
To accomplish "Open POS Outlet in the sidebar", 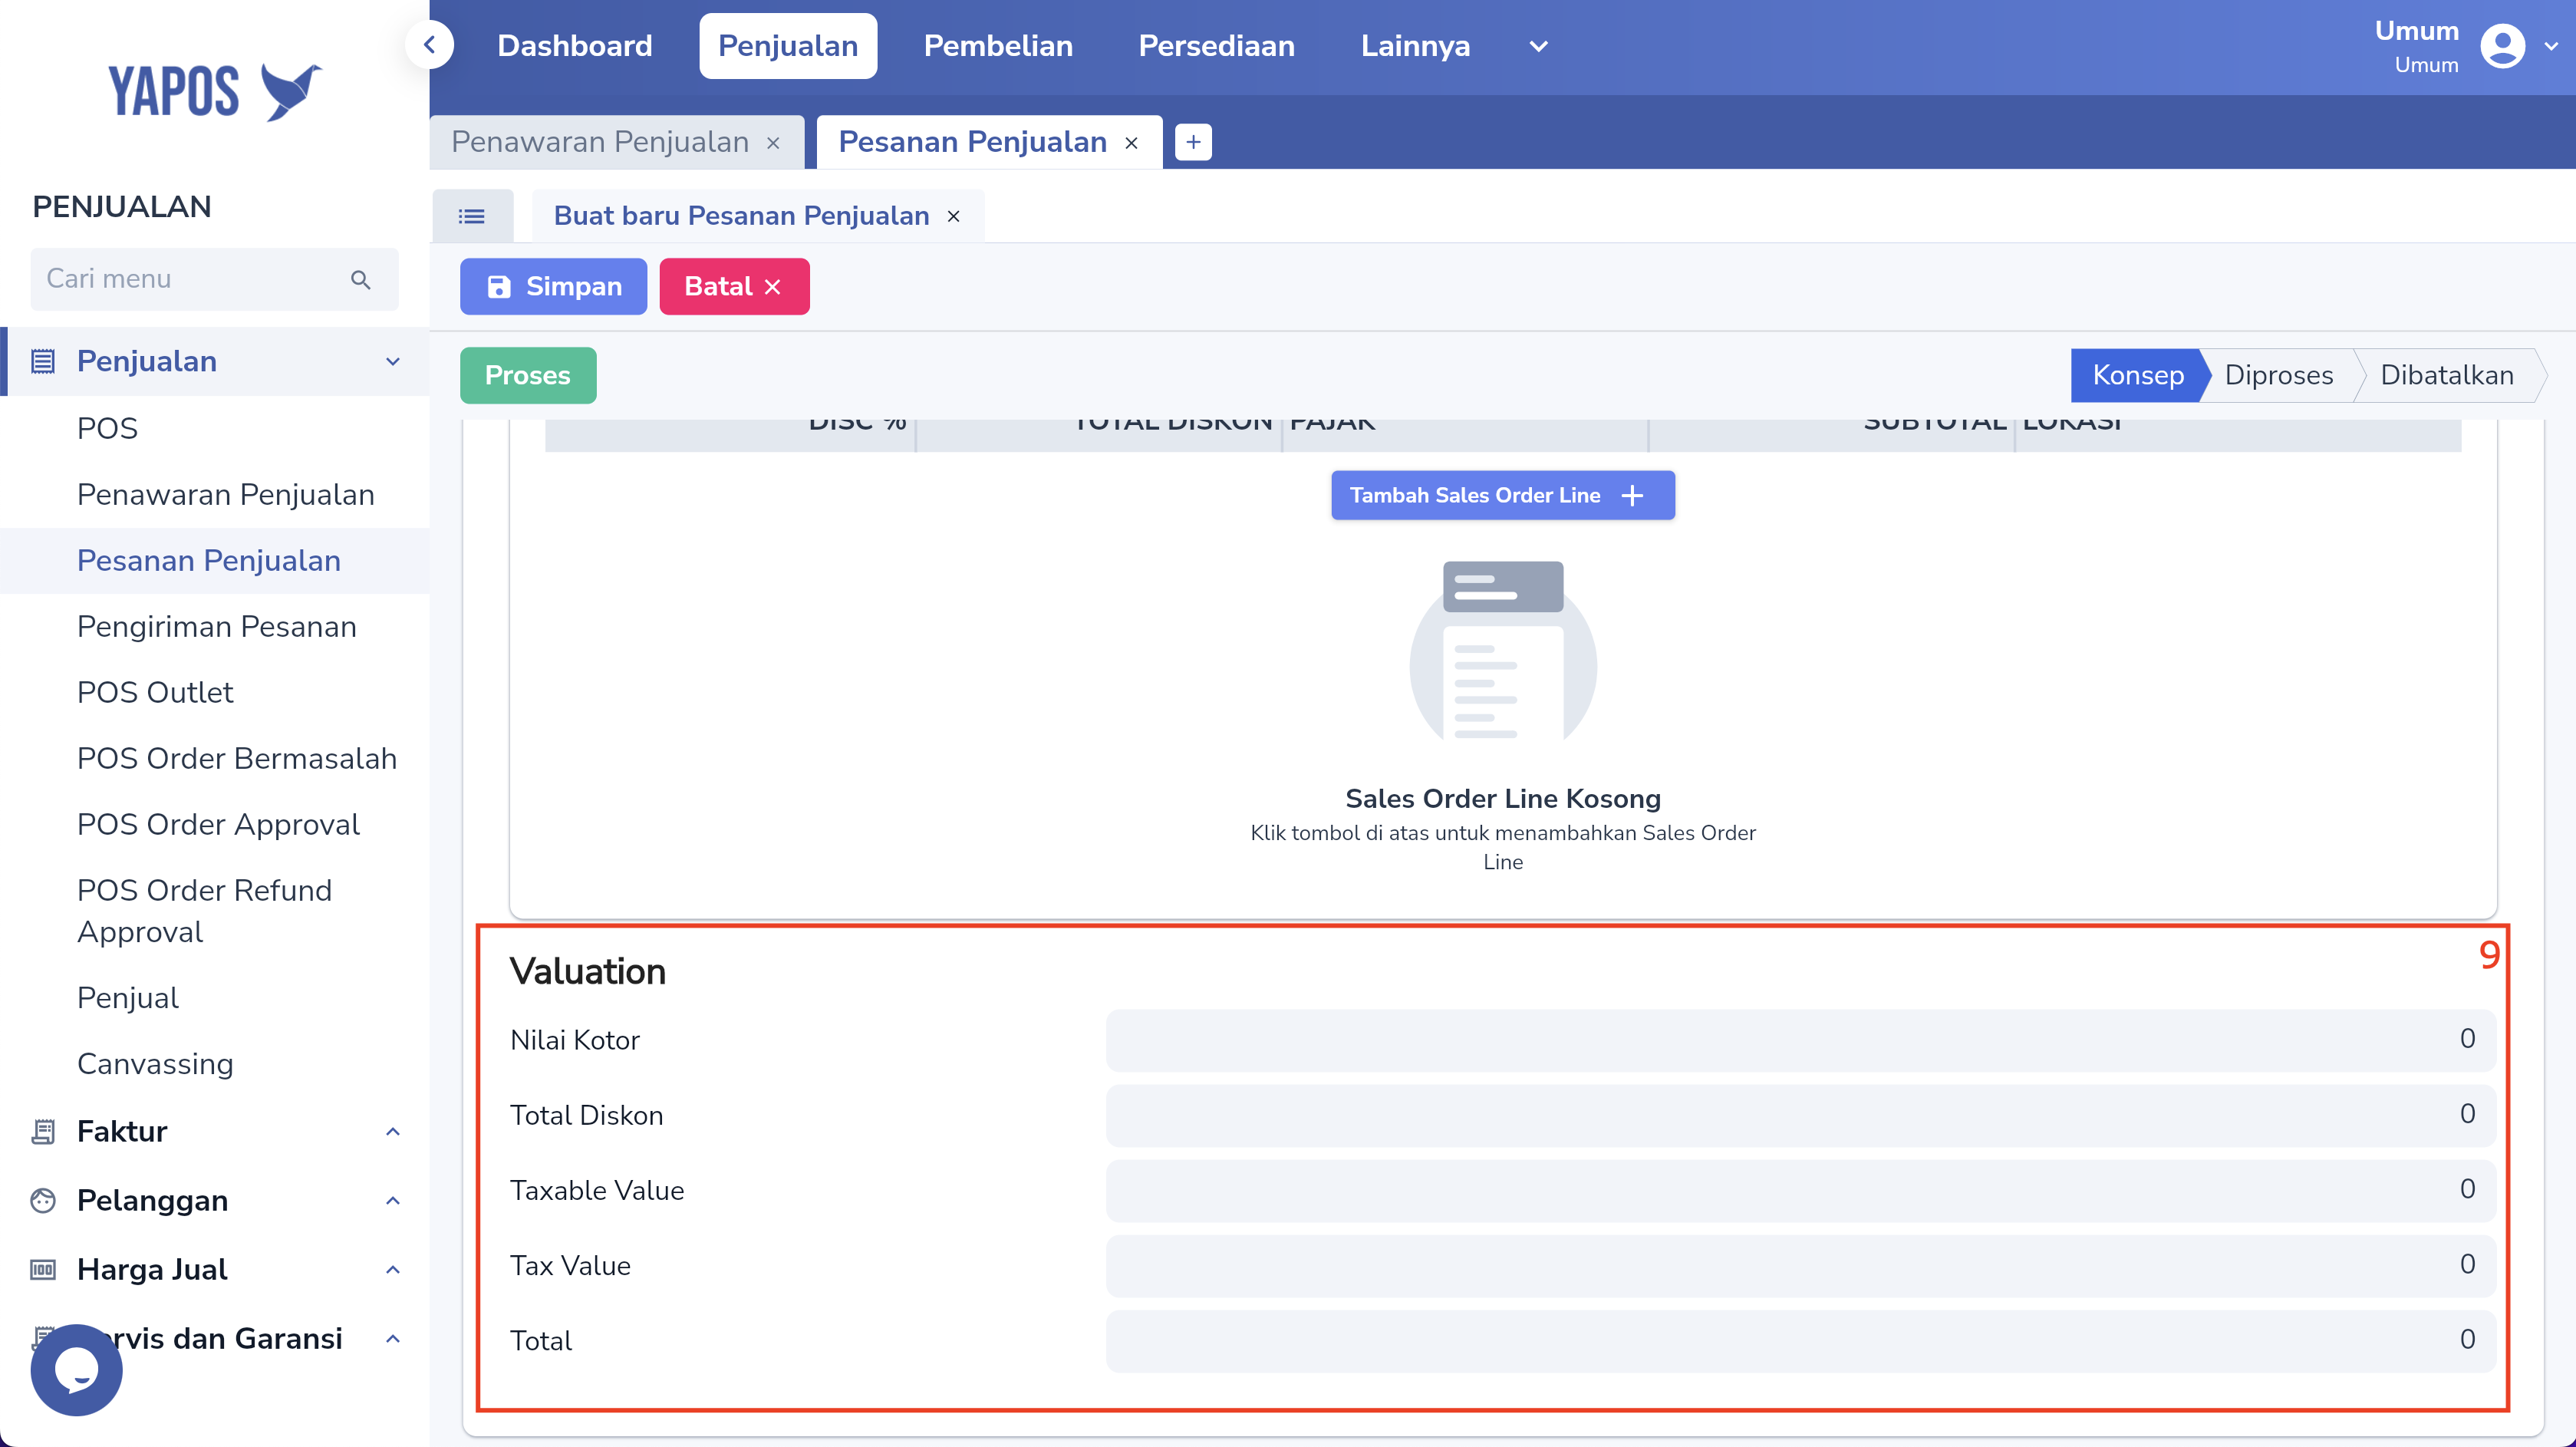I will point(155,693).
